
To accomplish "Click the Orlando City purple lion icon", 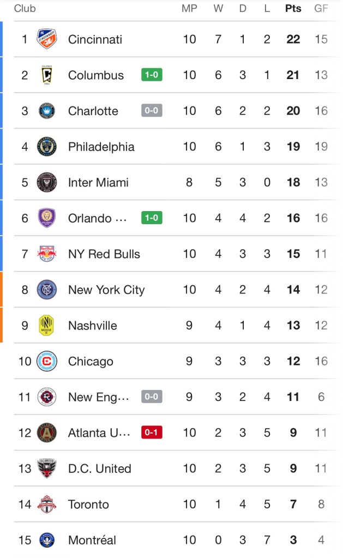I will [46, 218].
